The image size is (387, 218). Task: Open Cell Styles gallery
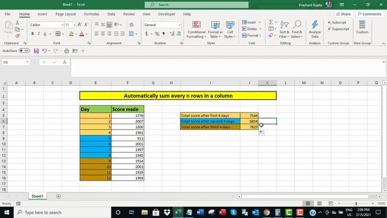pos(230,30)
